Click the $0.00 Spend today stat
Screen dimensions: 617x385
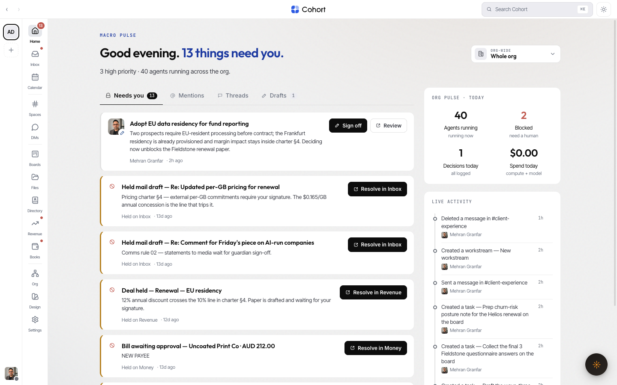click(524, 162)
